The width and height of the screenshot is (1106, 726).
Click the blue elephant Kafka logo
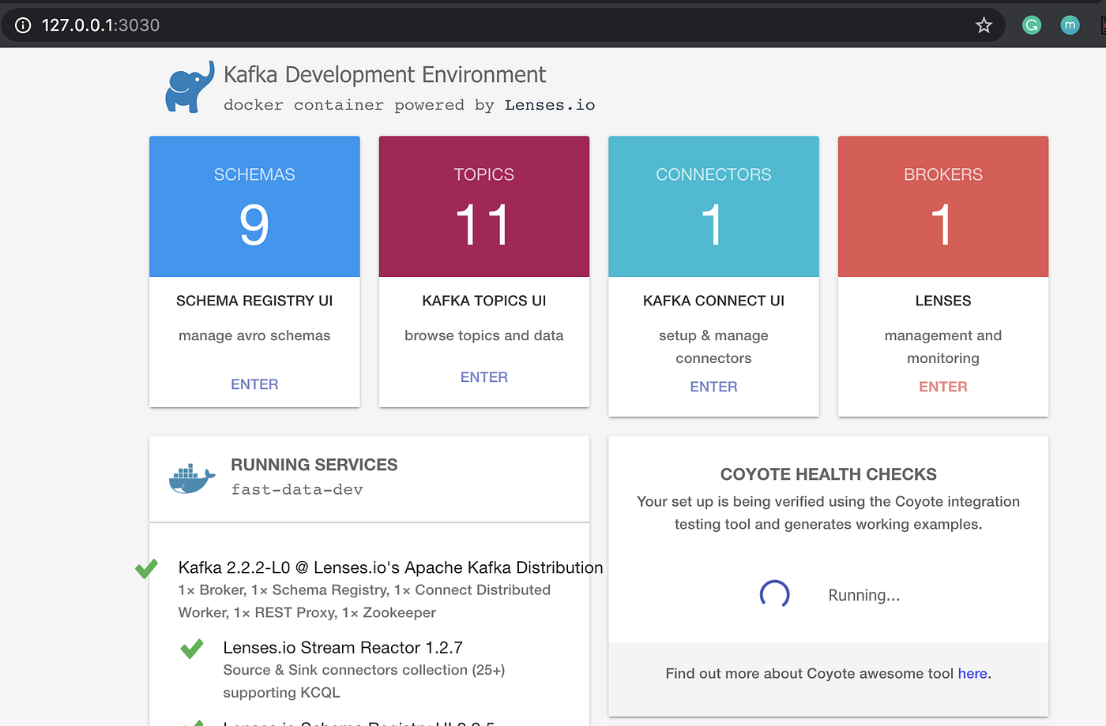[190, 87]
